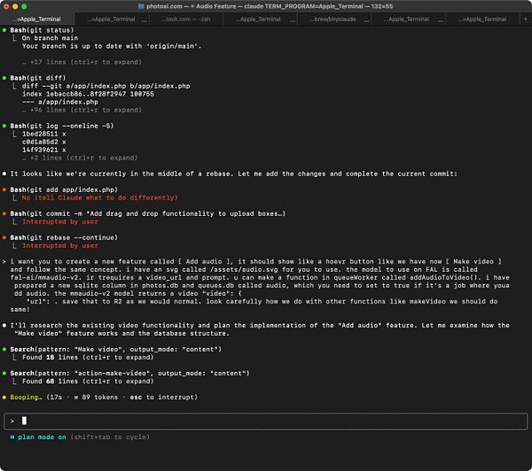Click the green bullet next to Bash(git diff)

[x=4, y=78]
